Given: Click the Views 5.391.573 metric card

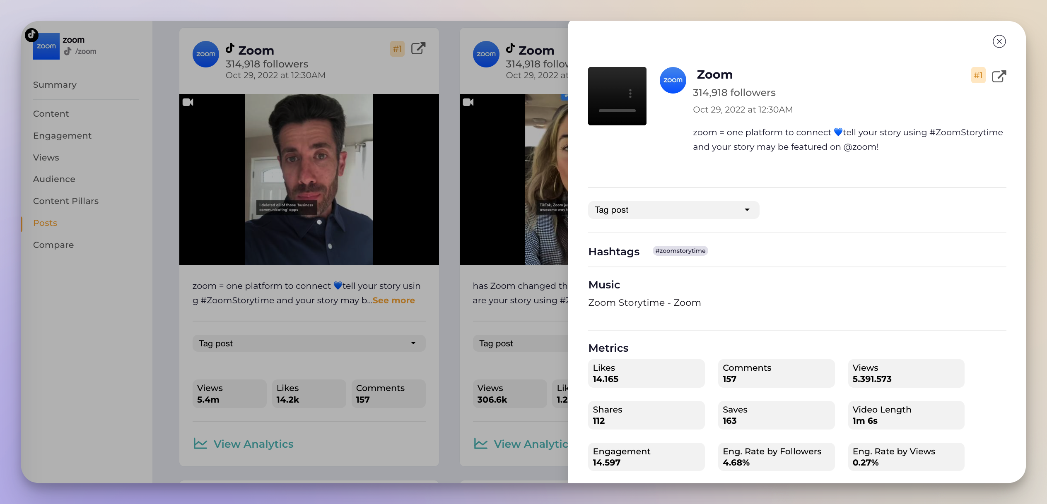Looking at the screenshot, I should 906,373.
